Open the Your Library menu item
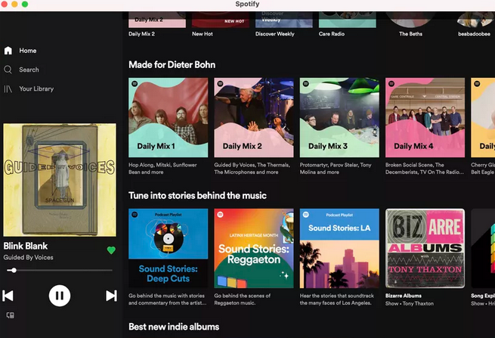The height and width of the screenshot is (338, 495). 36,88
